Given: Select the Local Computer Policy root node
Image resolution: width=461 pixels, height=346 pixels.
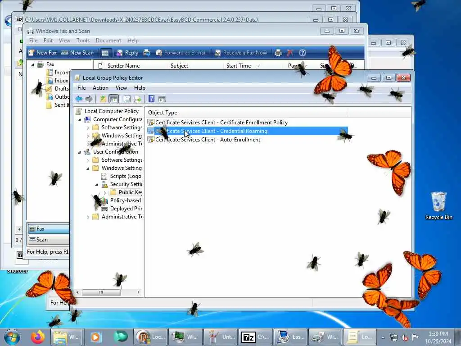Looking at the screenshot, I should tap(112, 111).
